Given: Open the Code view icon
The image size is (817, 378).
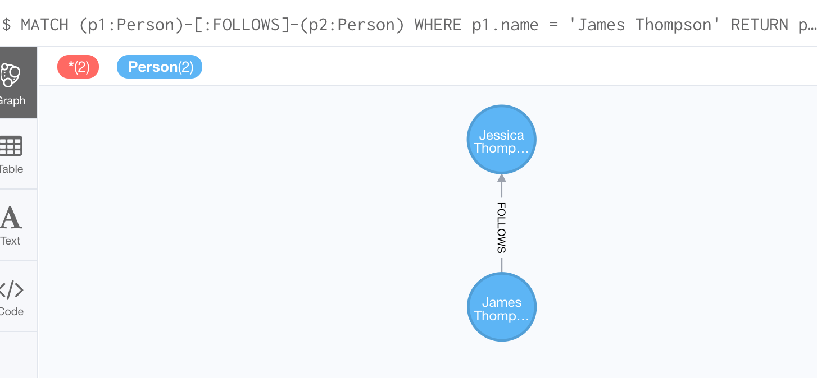Looking at the screenshot, I should [11, 289].
